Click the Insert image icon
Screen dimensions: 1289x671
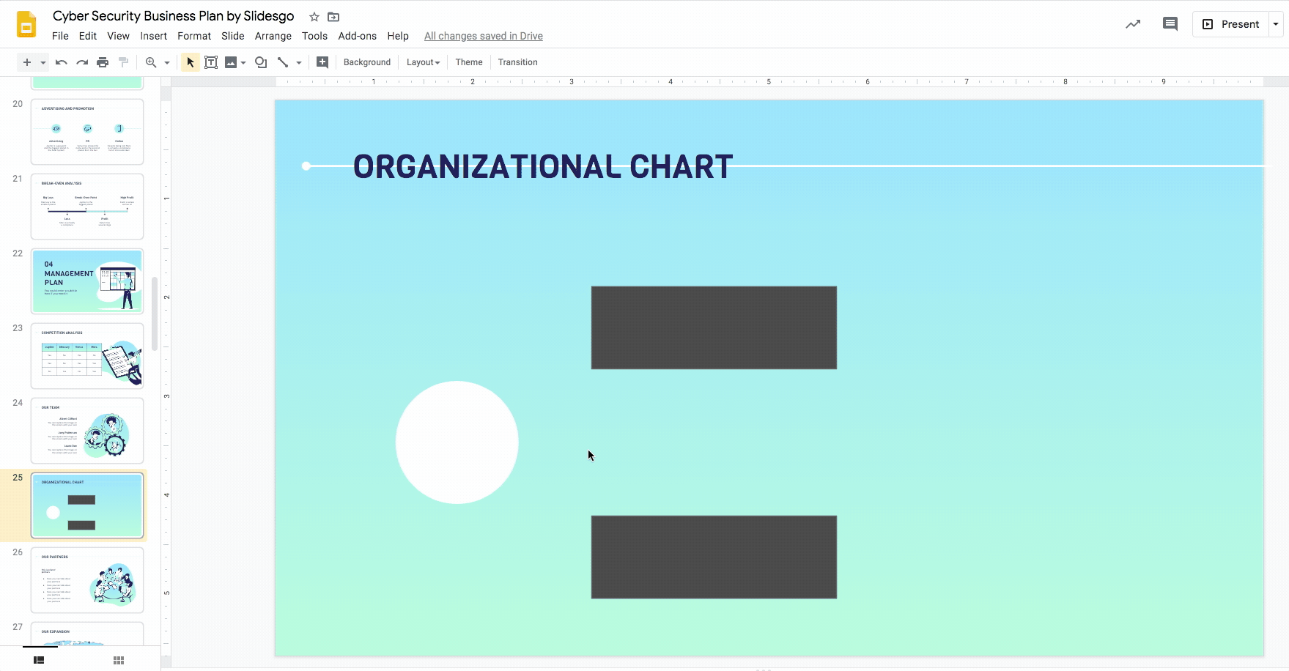click(x=232, y=62)
